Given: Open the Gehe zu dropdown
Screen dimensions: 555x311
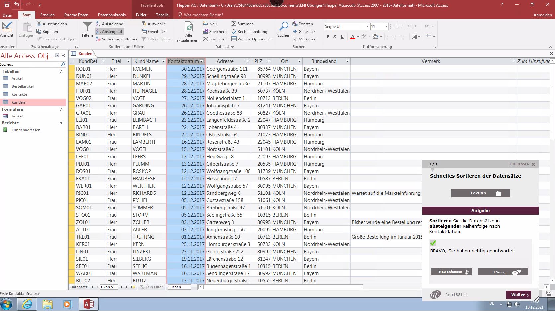Looking at the screenshot, I should pos(304,32).
